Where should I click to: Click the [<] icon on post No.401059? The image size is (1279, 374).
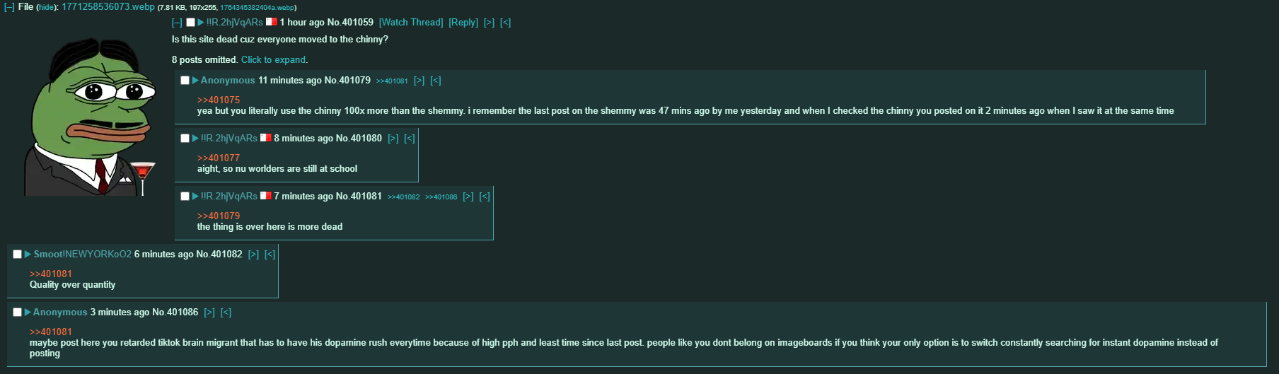click(x=505, y=23)
